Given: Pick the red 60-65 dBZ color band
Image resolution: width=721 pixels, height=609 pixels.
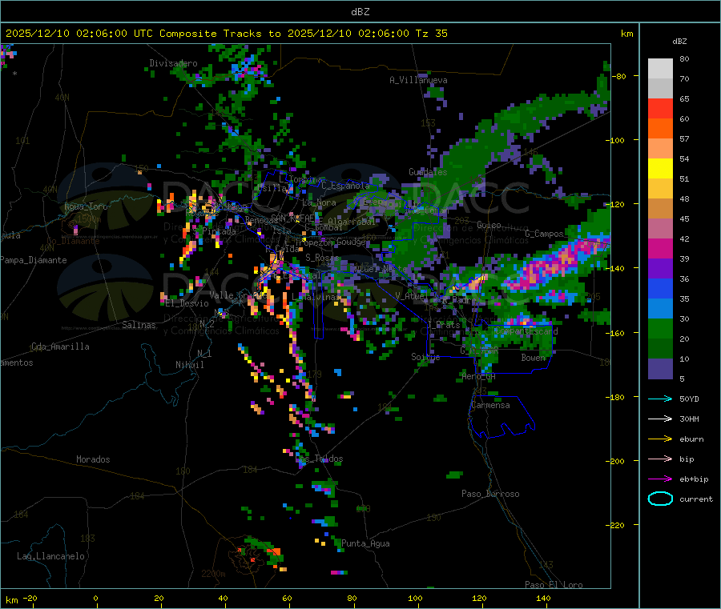Looking at the screenshot, I should [x=660, y=108].
